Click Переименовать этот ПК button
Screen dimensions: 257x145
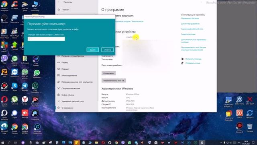click(114, 81)
